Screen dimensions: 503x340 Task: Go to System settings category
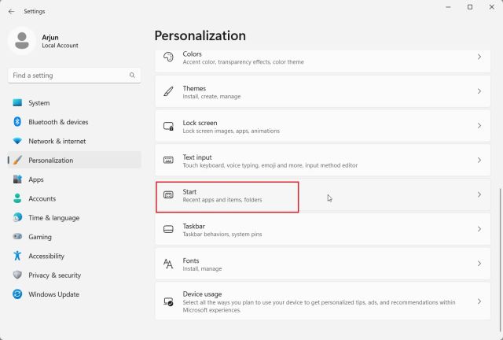75,103
